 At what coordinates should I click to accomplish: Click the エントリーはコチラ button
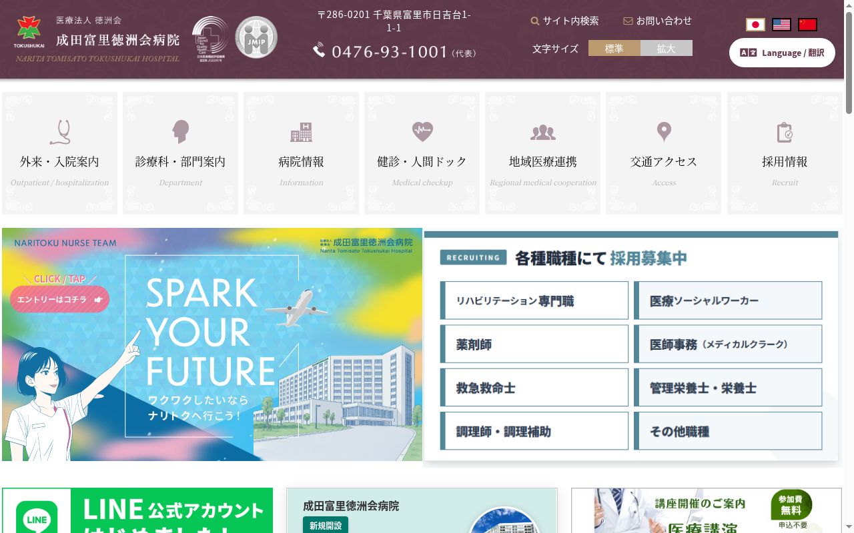pyautogui.click(x=59, y=299)
